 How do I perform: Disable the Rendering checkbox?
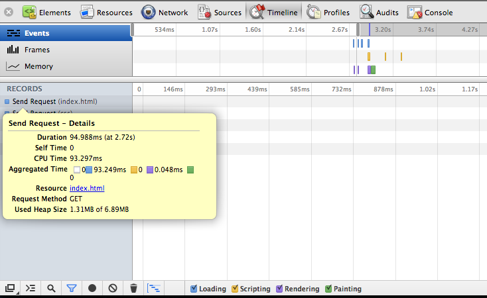tap(279, 289)
